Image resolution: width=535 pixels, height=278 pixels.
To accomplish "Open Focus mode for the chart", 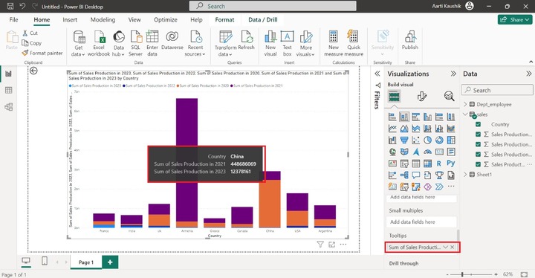I will click(331, 245).
